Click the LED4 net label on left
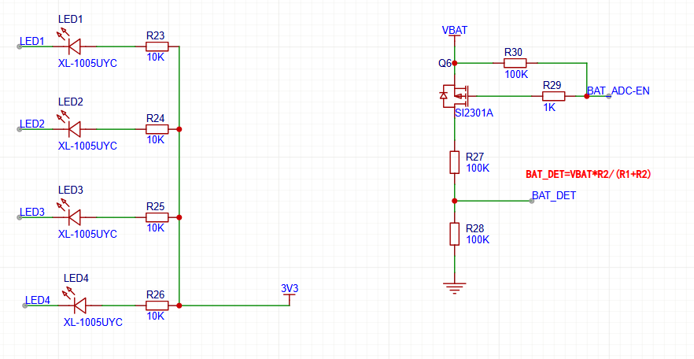The image size is (694, 359). pos(38,300)
